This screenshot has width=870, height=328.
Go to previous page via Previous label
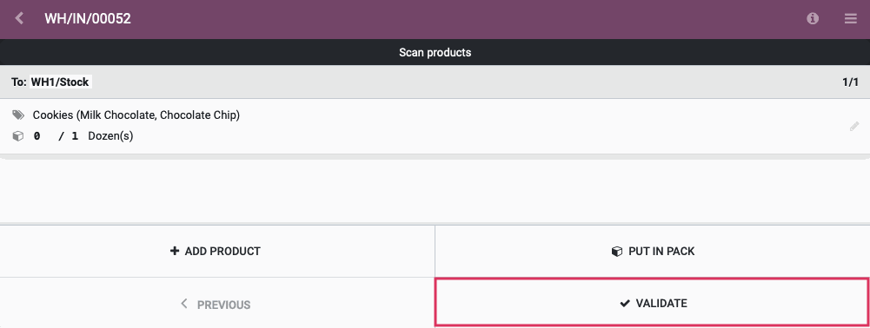pyautogui.click(x=223, y=305)
